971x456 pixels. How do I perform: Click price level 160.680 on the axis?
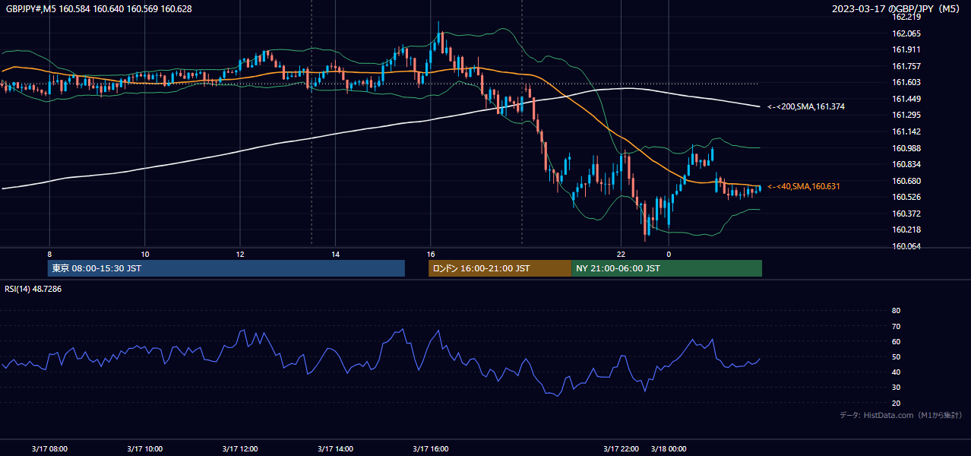coord(906,181)
